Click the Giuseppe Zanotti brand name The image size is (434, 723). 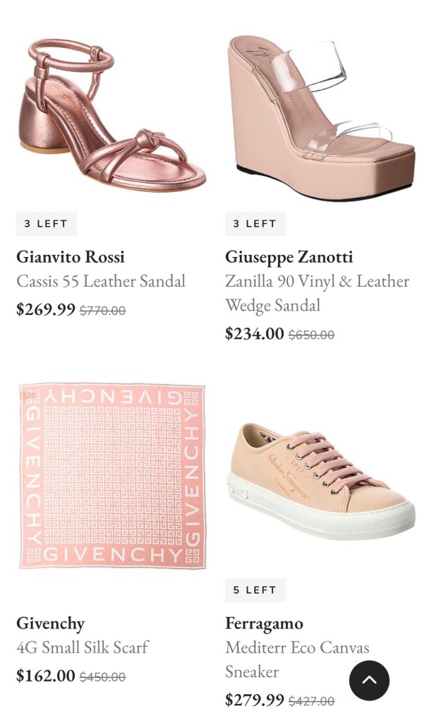[x=289, y=257]
